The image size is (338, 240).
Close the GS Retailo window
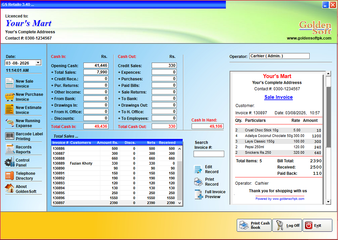(333, 5)
